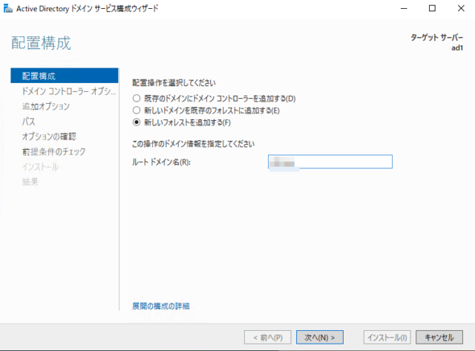Click the ルート ドメイン名 input field
475x351 pixels.
click(330, 162)
